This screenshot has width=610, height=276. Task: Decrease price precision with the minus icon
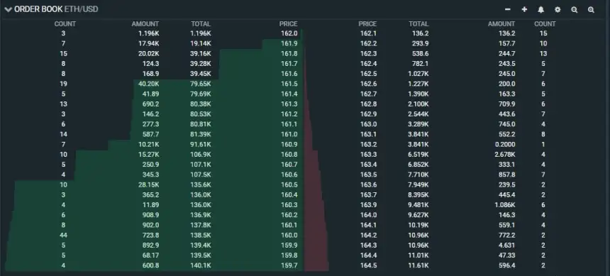507,9
